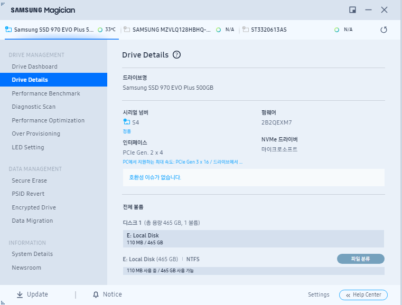Click E: Local Disk (465 GB) label
402x305 pixels.
(150, 259)
